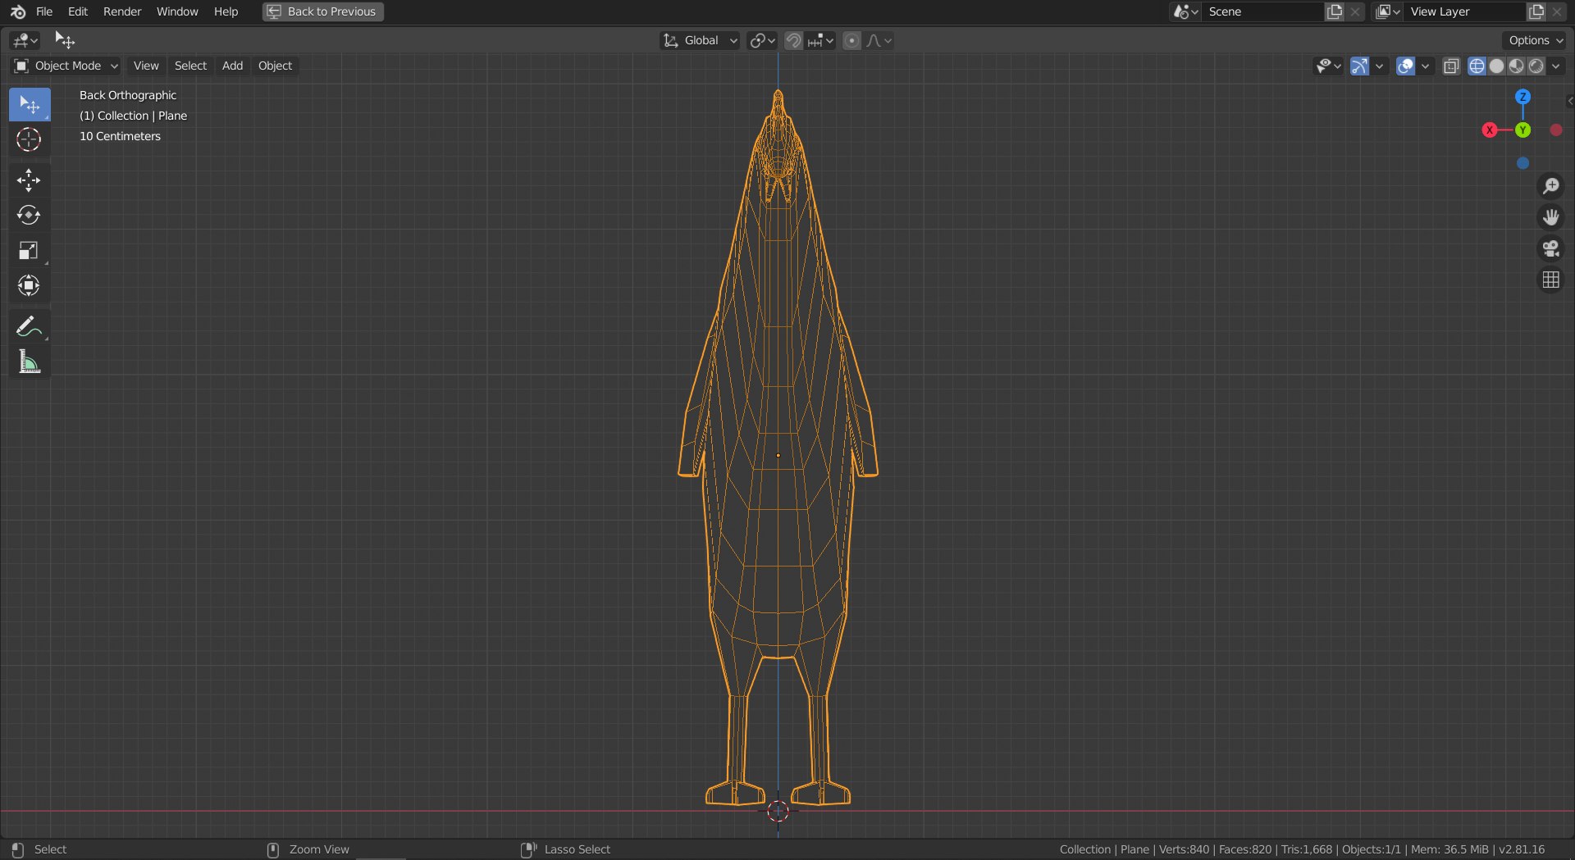Click Back to Previous button
This screenshot has width=1575, height=860.
(323, 11)
